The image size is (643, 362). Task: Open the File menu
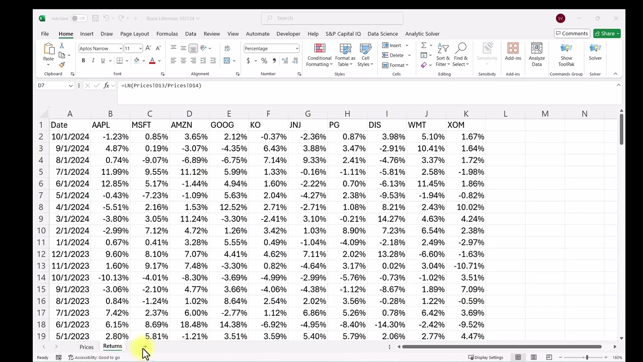[45, 34]
